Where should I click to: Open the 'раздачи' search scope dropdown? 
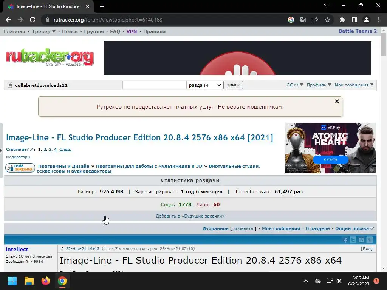(205, 85)
